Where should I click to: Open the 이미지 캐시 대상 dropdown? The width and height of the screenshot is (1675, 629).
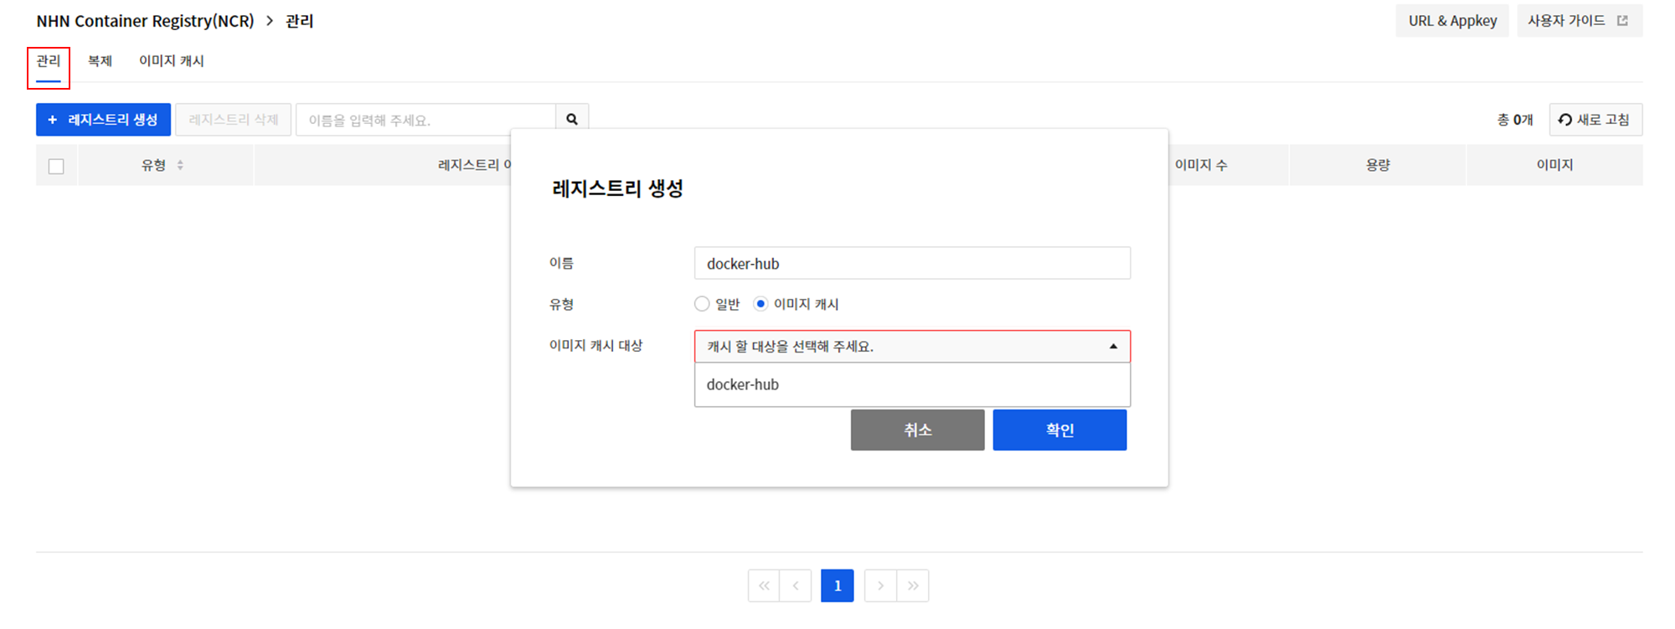912,347
